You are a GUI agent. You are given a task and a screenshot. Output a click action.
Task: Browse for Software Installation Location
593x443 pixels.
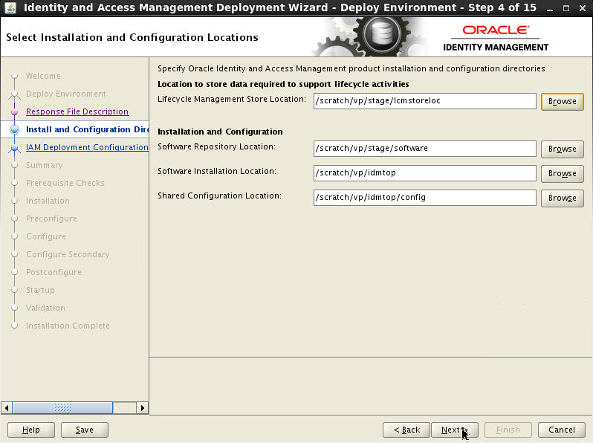coord(563,174)
